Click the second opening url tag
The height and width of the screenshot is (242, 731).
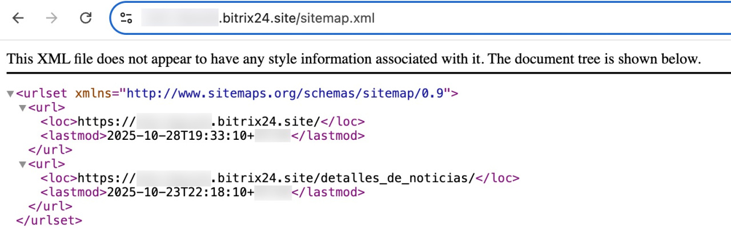click(x=47, y=164)
